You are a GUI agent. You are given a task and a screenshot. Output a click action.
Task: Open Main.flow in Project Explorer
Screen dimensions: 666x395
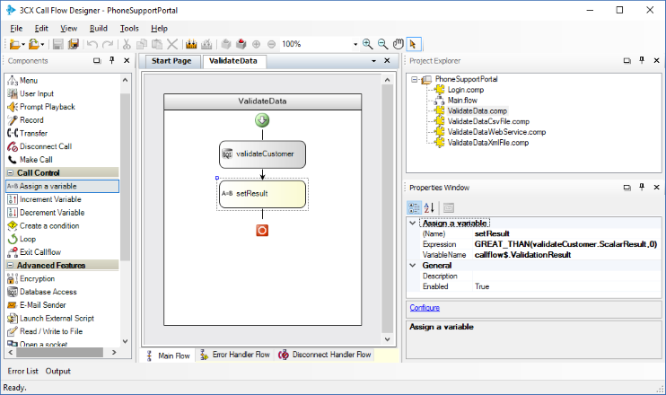click(x=462, y=101)
